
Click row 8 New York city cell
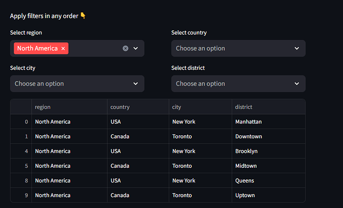(184, 181)
